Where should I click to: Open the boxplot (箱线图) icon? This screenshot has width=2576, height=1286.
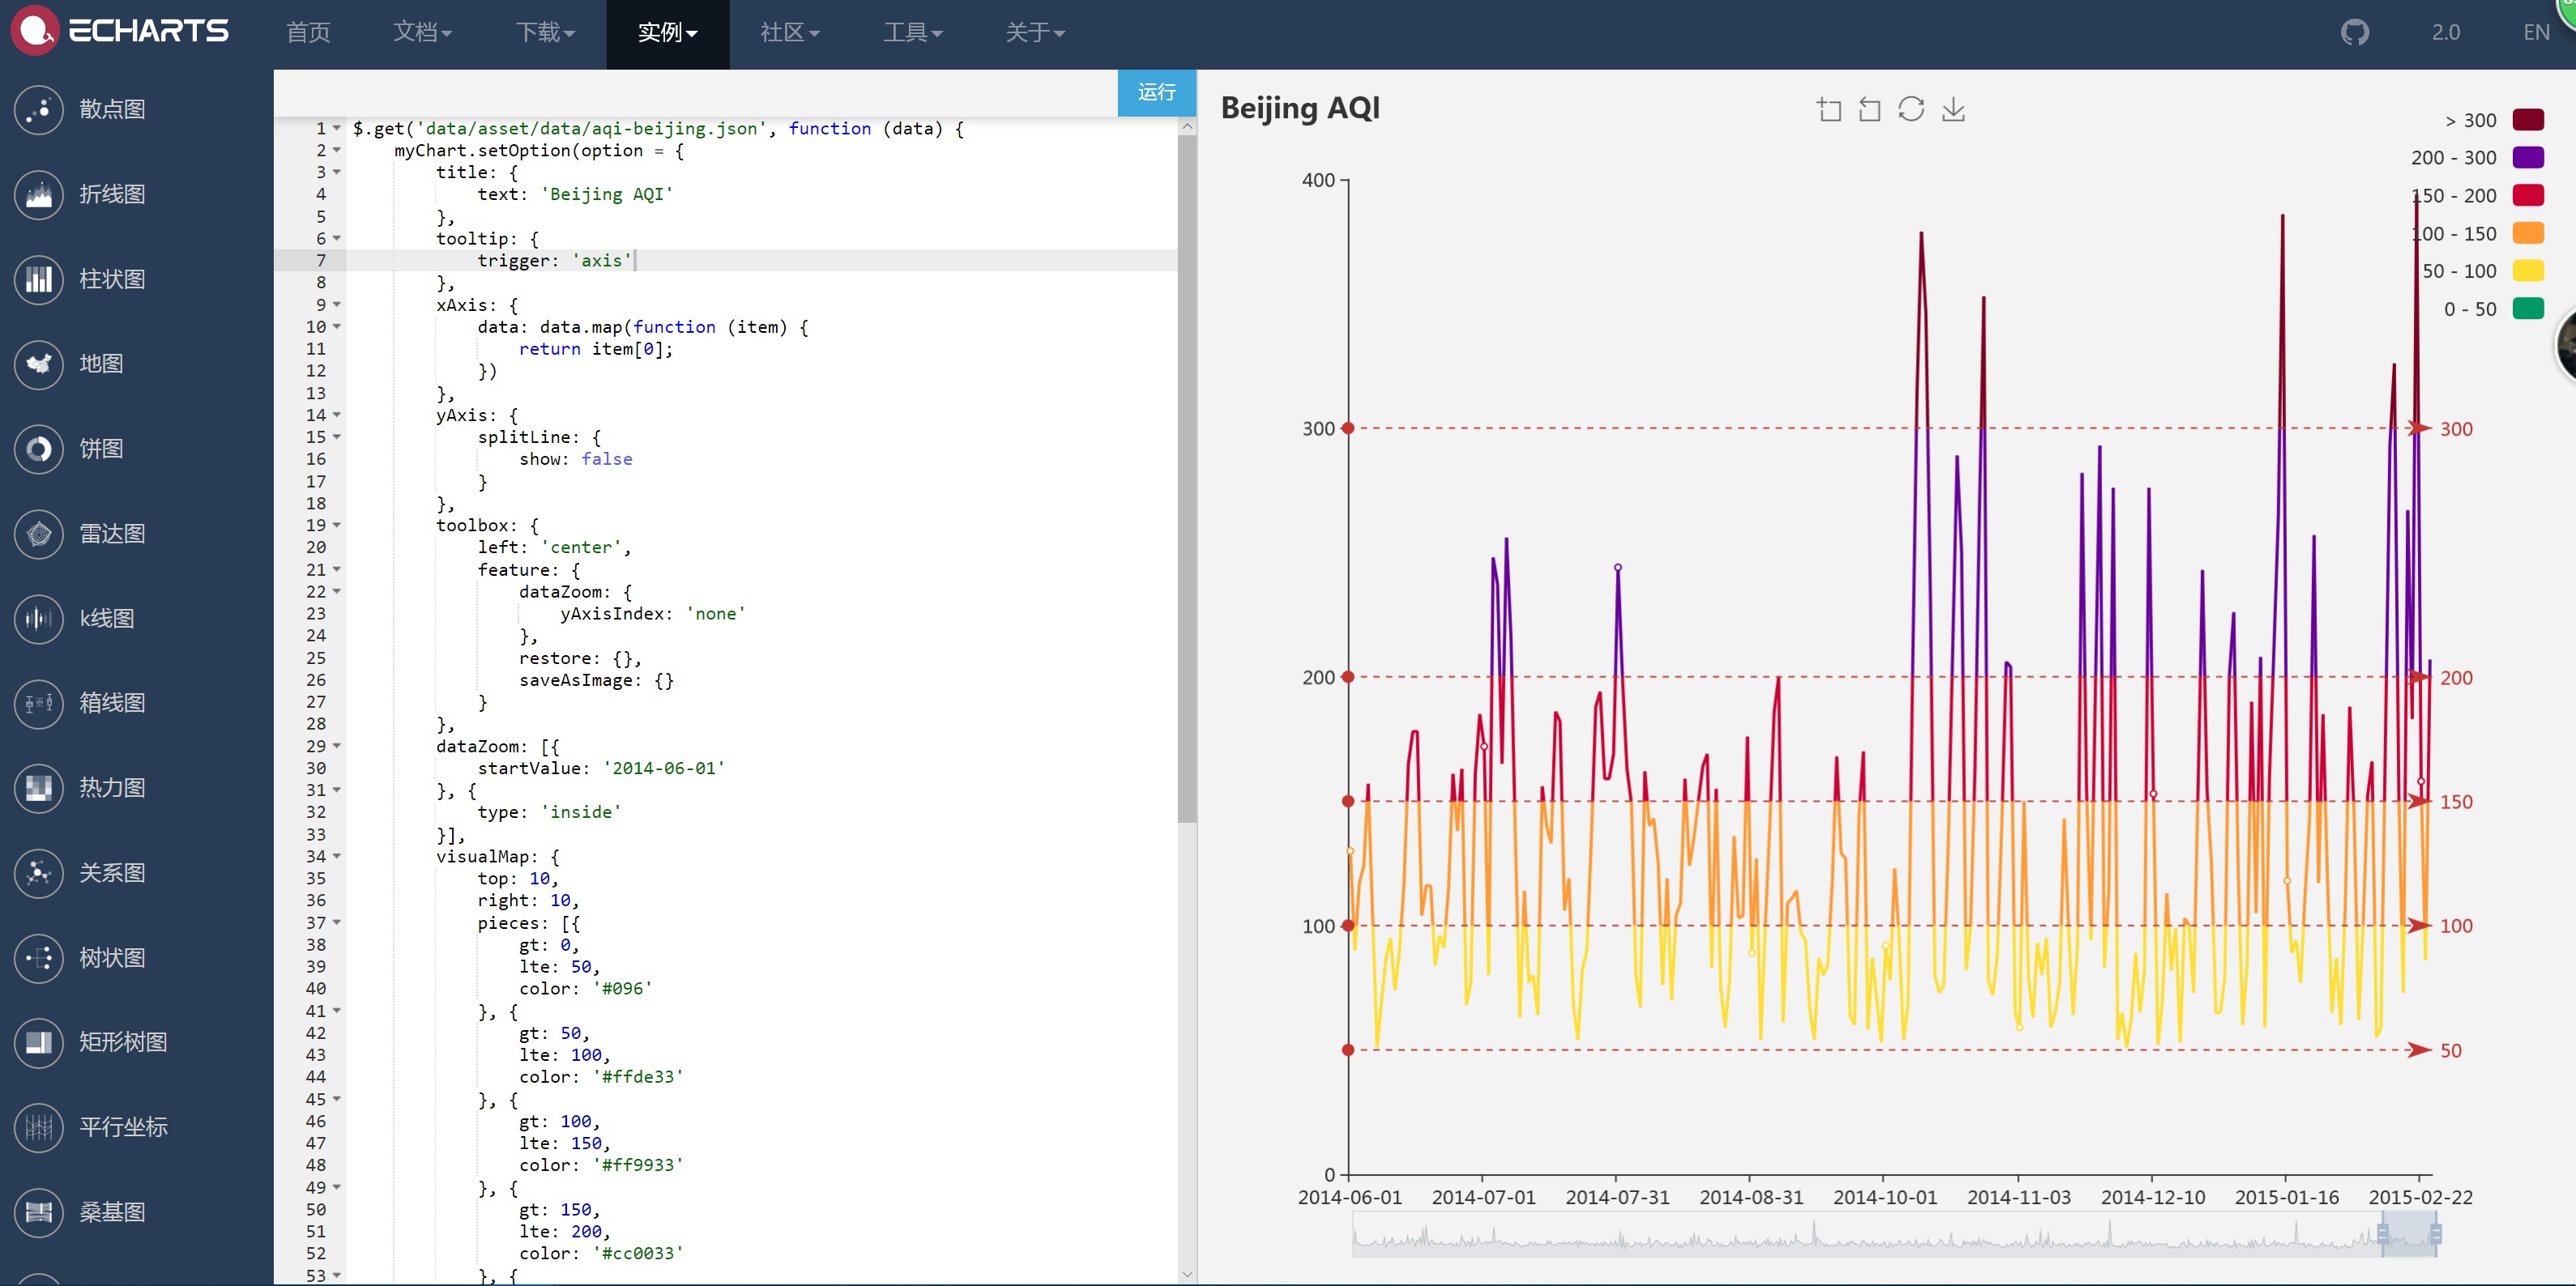[x=39, y=703]
